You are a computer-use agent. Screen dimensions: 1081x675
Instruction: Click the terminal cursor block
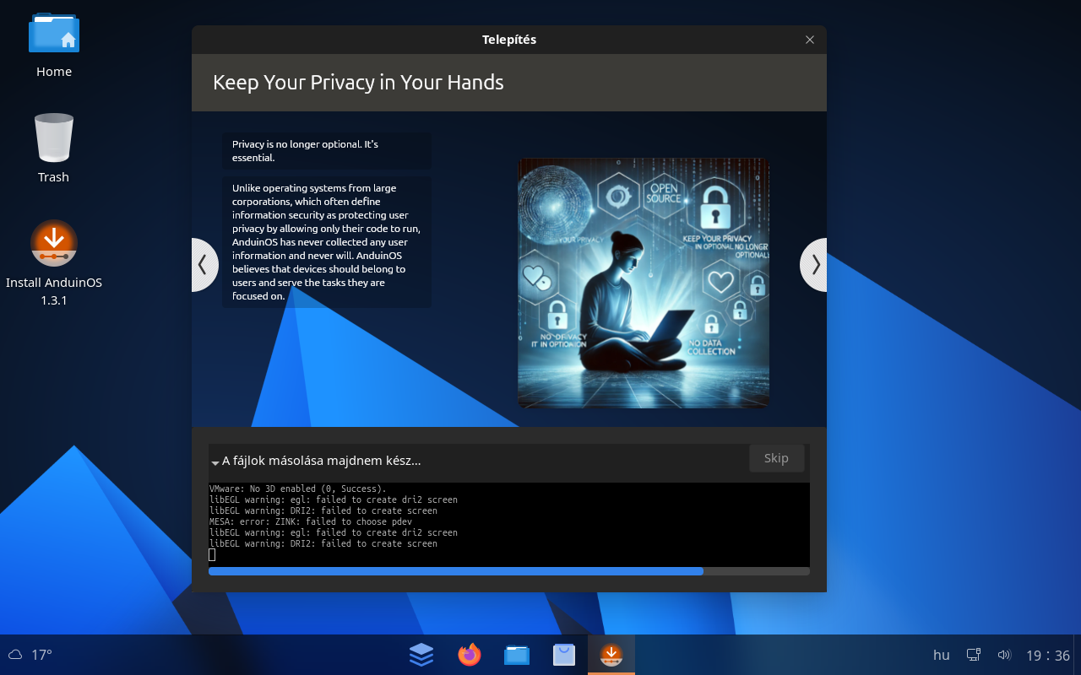pyautogui.click(x=212, y=554)
